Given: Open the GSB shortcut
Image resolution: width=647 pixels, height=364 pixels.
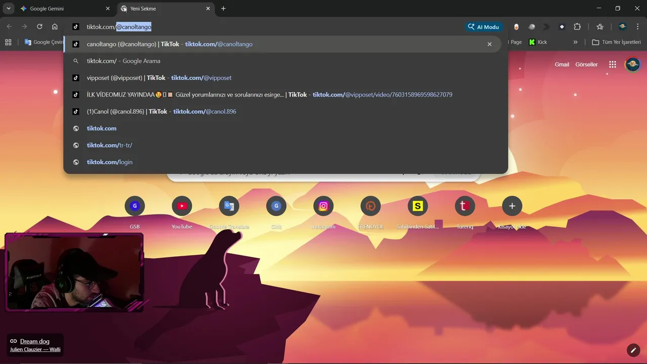Looking at the screenshot, I should 134,212.
